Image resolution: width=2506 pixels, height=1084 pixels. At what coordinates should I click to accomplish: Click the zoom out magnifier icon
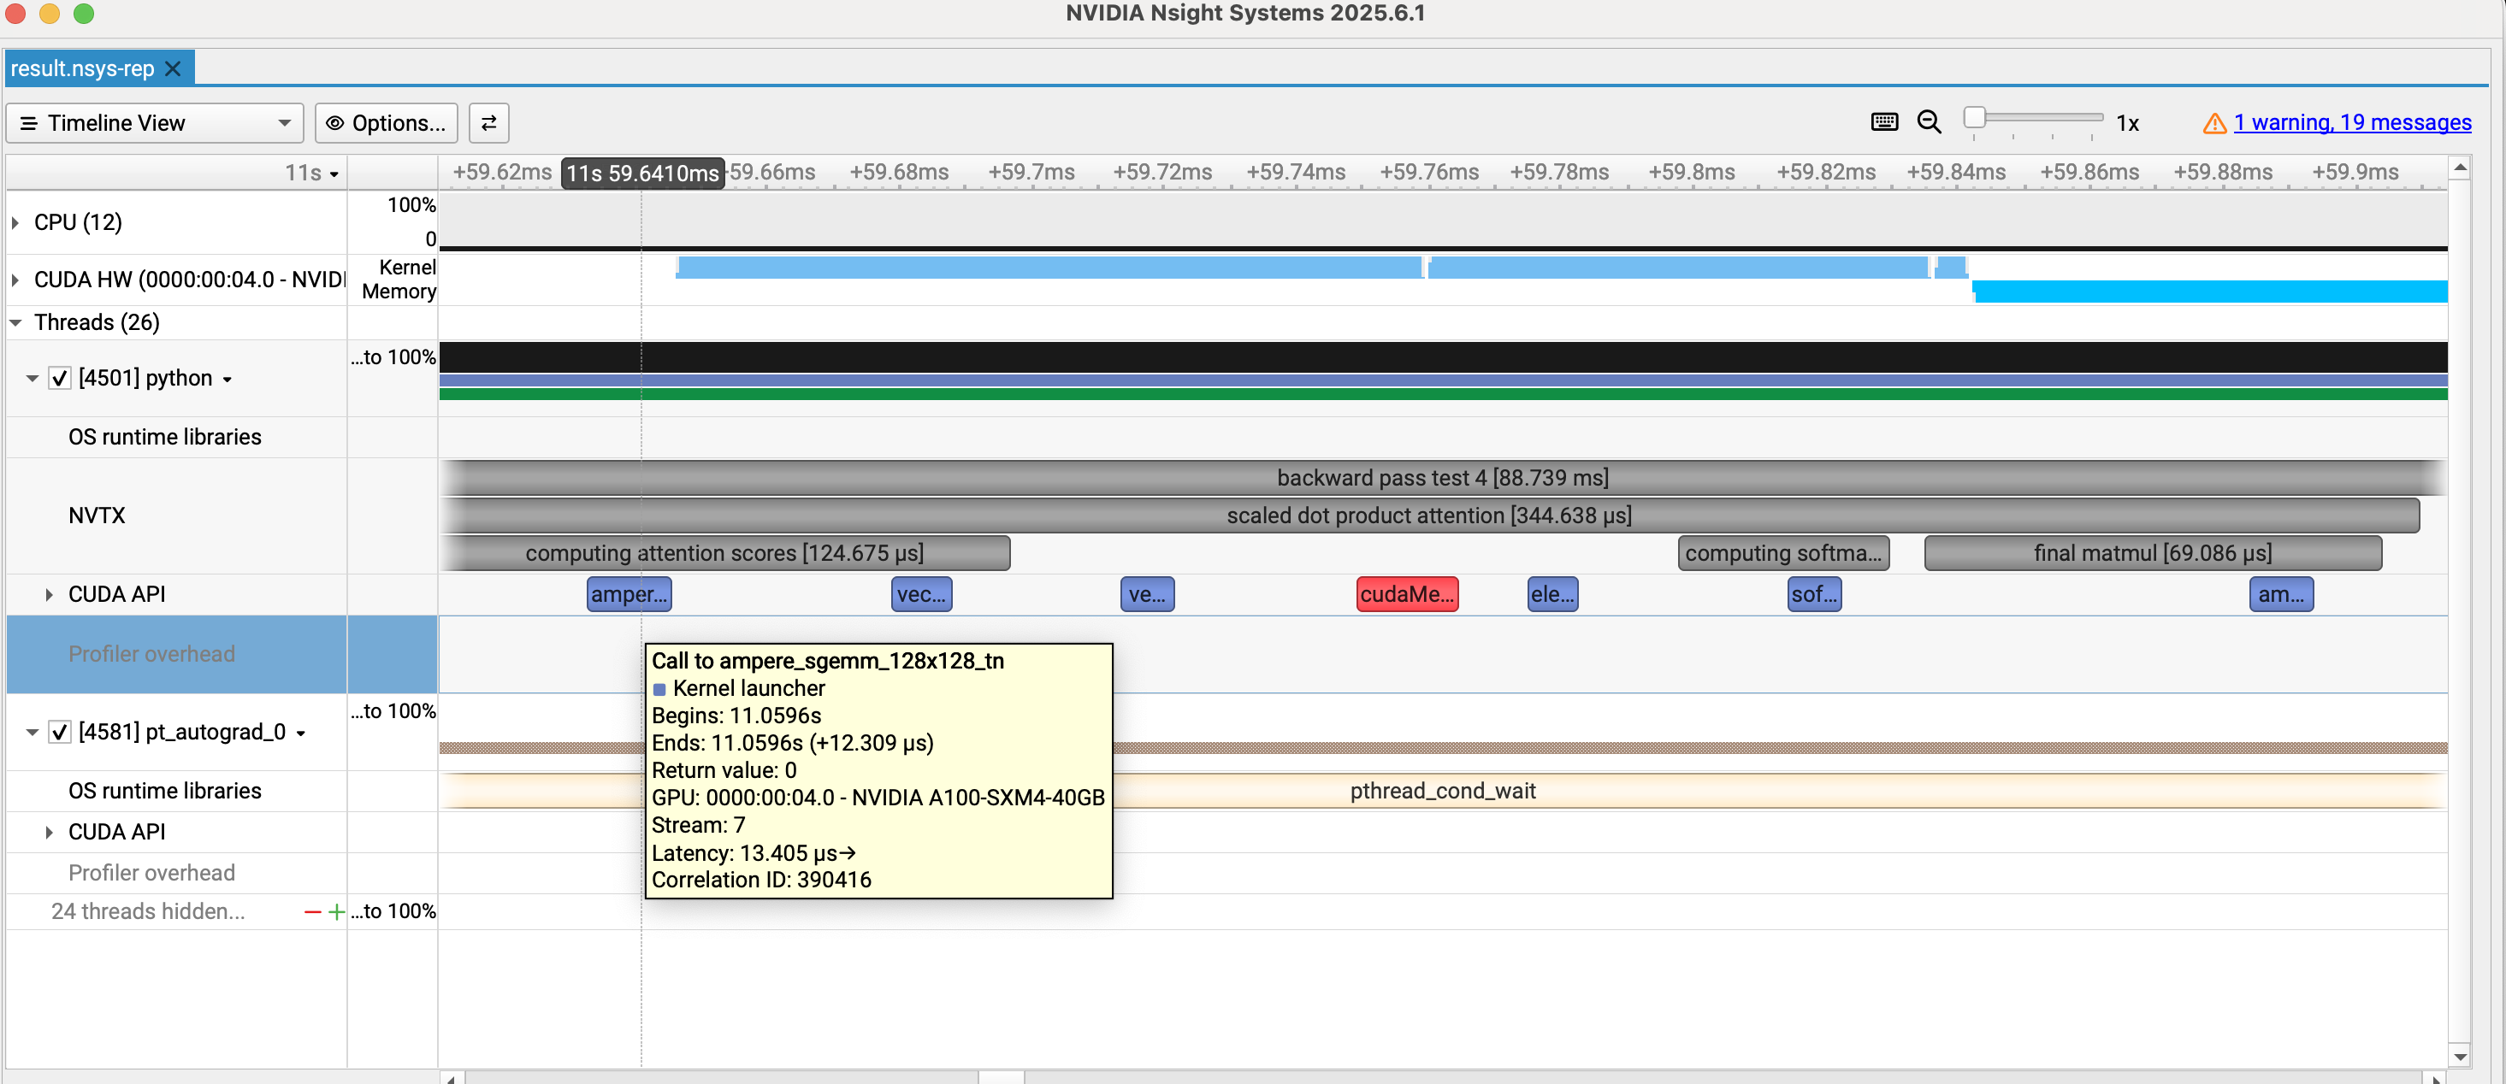click(x=1928, y=122)
